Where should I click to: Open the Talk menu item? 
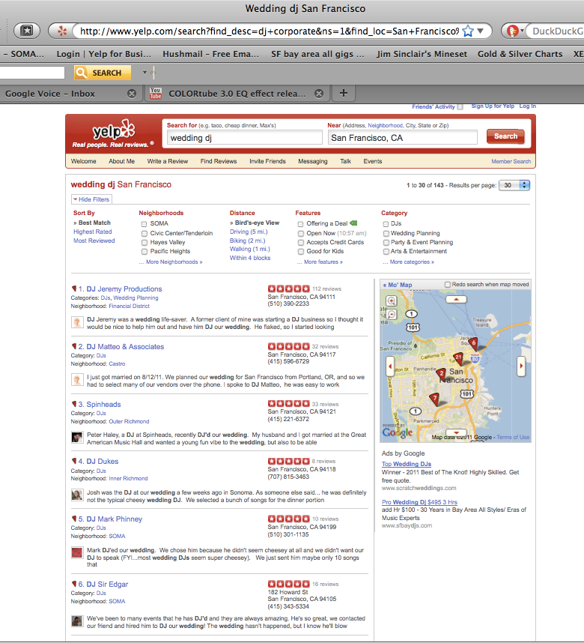pyautogui.click(x=345, y=161)
